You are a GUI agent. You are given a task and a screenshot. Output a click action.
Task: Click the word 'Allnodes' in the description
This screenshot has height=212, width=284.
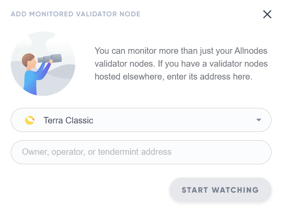tap(253, 50)
